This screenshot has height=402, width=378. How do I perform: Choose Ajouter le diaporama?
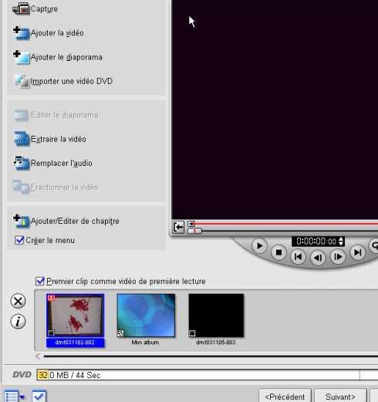[x=58, y=57]
